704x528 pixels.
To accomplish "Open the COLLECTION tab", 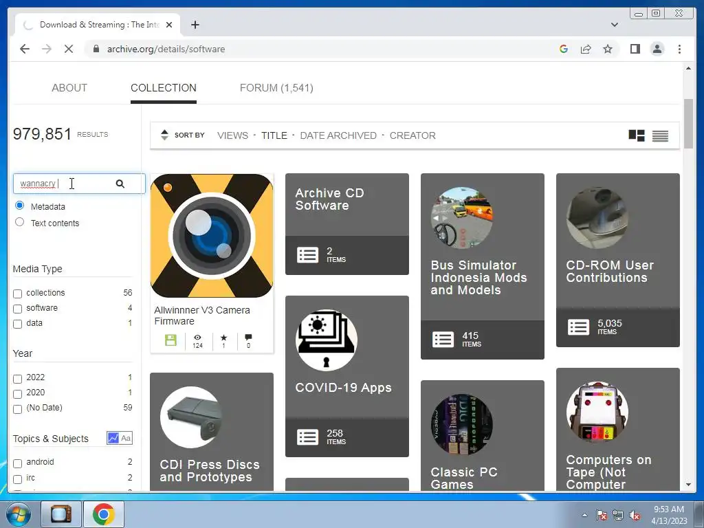I will pyautogui.click(x=164, y=87).
